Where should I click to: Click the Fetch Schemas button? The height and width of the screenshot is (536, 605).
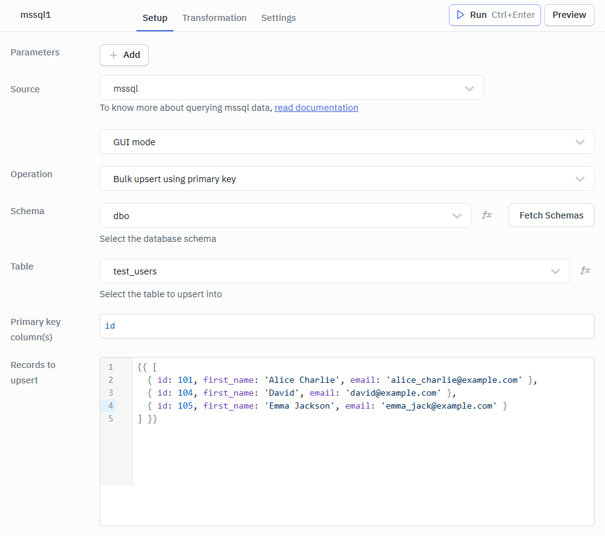click(x=551, y=215)
